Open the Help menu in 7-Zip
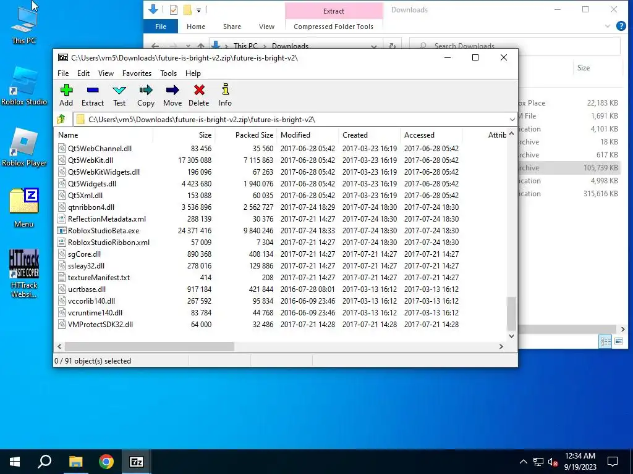 tap(193, 73)
